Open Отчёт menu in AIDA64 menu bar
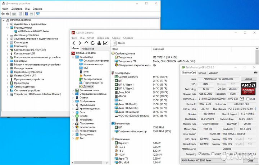The width and height of the screenshot is (259, 165). pyautogui.click(x=91, y=38)
